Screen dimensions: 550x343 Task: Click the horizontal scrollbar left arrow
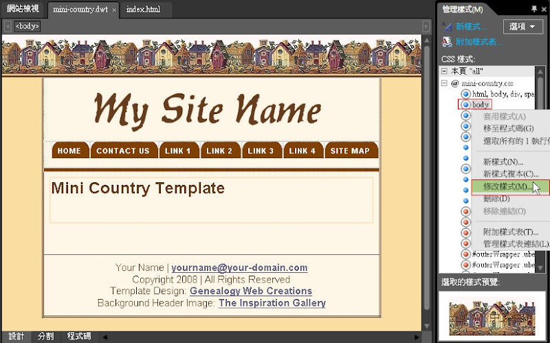click(104, 337)
